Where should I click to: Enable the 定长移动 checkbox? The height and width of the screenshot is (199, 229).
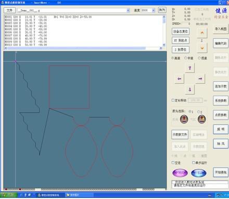[173, 100]
